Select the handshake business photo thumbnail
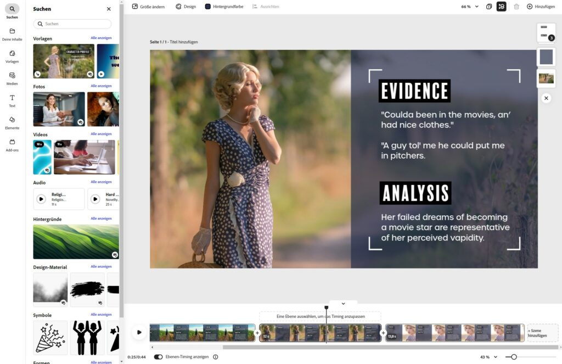 click(x=59, y=109)
